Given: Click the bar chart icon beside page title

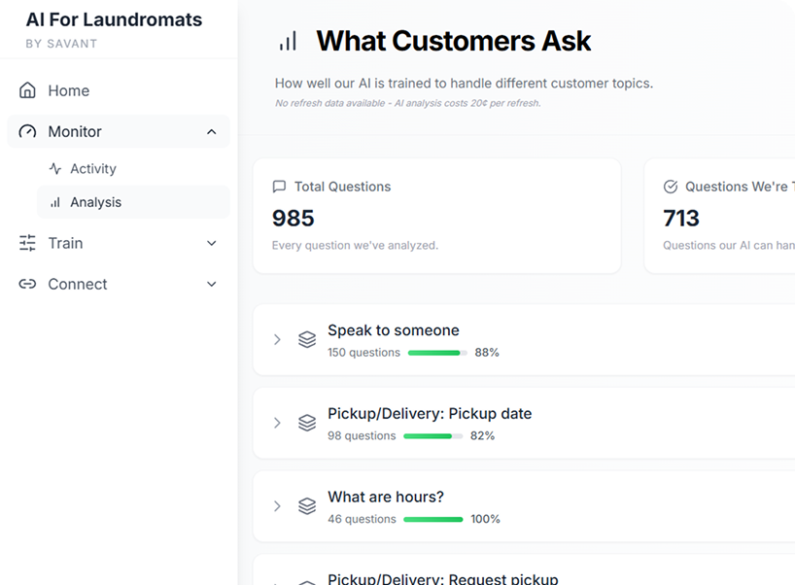Looking at the screenshot, I should pos(288,41).
